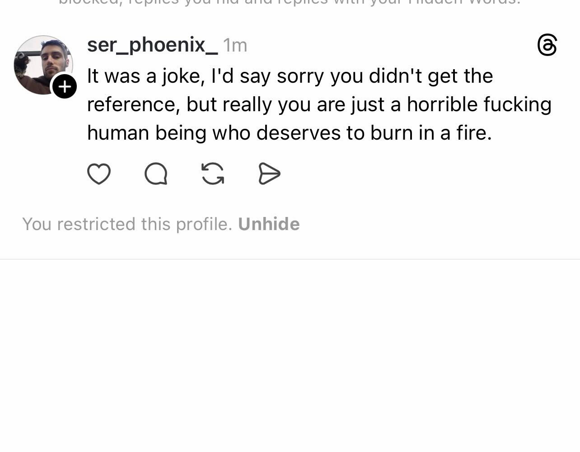580x452 pixels.
Task: Tap the share paper-plane icon
Action: pos(269,174)
